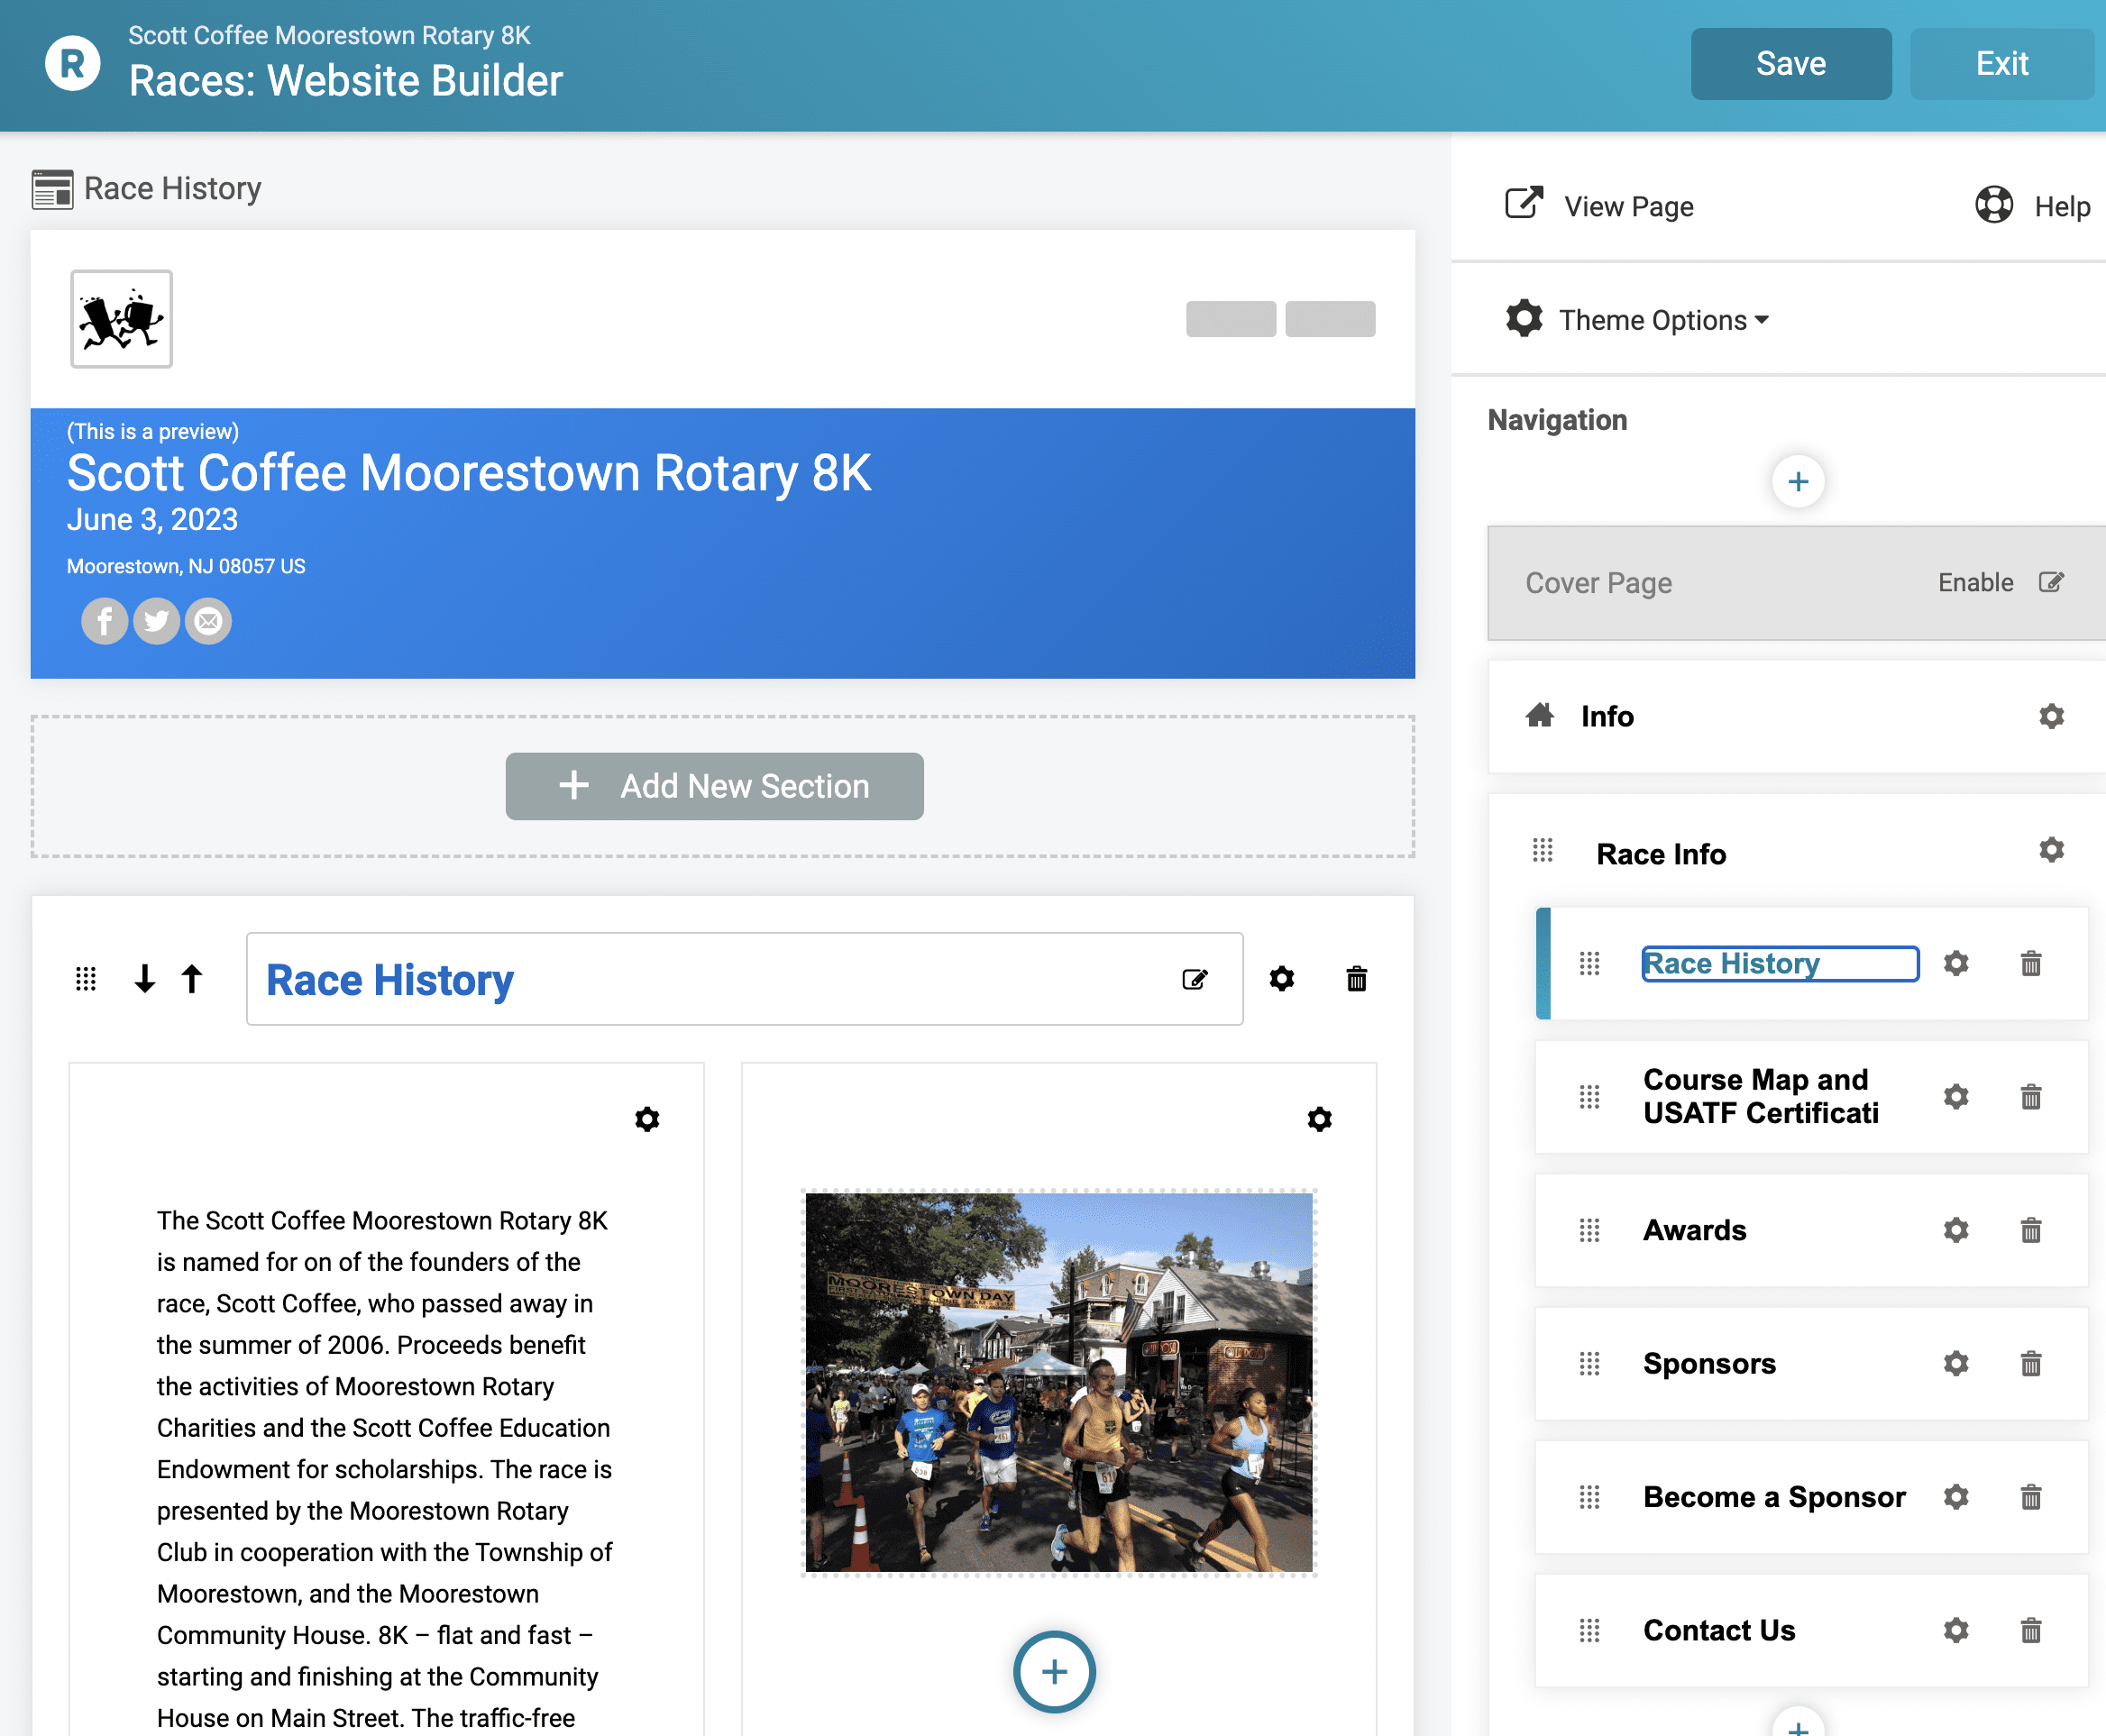Delete the Become a Sponsor item

[x=2031, y=1497]
